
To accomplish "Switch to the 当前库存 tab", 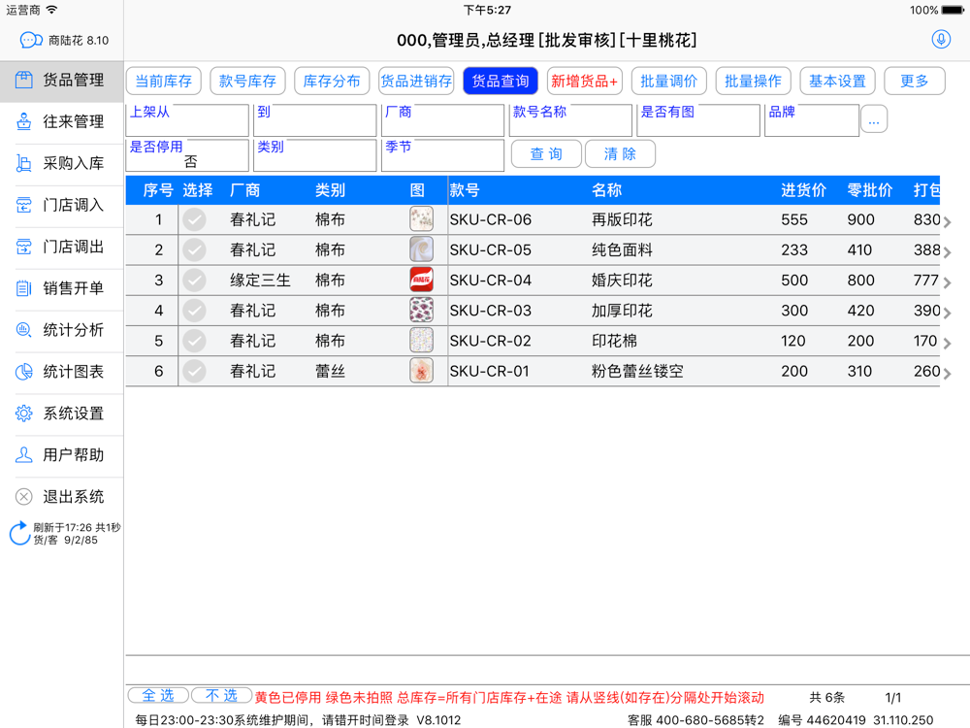I will (164, 82).
